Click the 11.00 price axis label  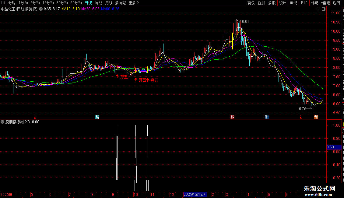[x=335, y=13]
